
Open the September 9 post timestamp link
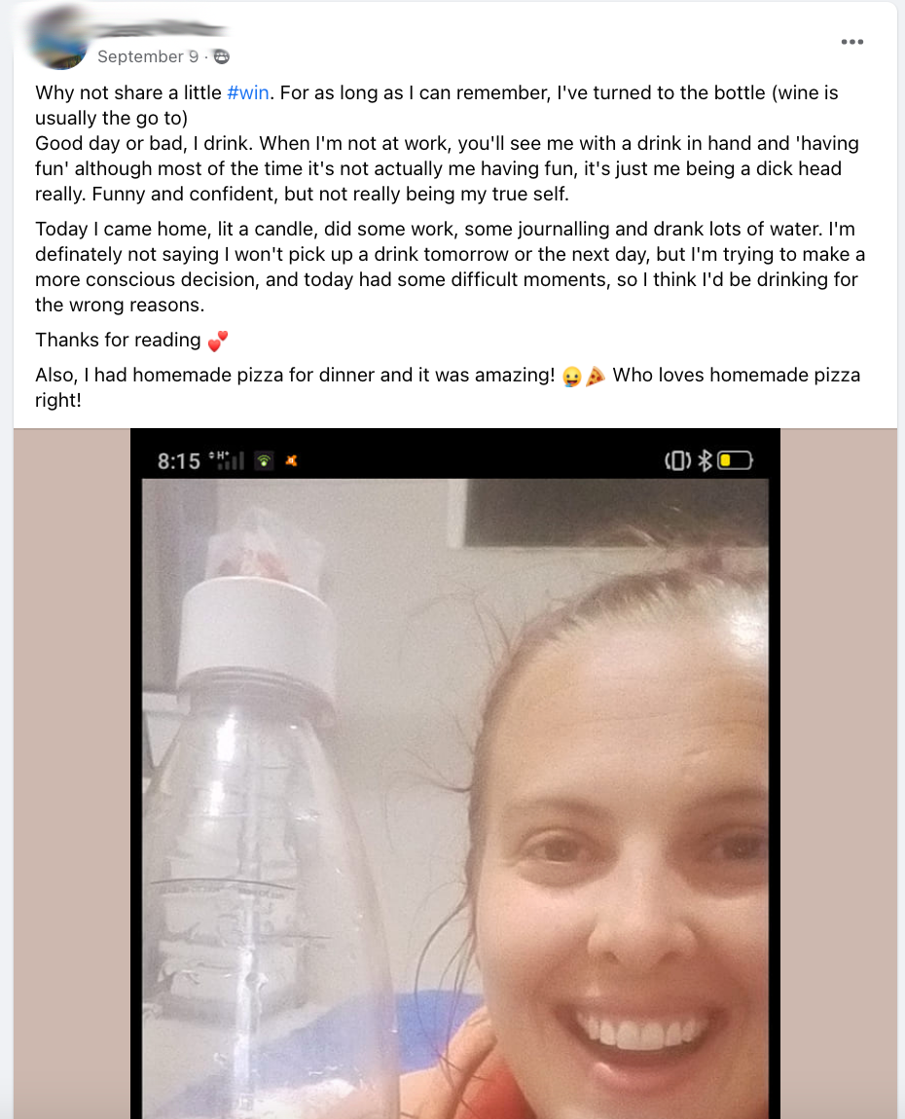[x=148, y=57]
